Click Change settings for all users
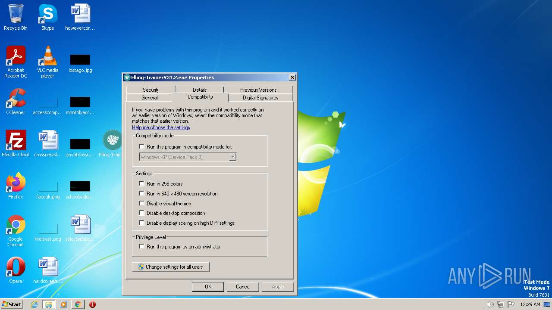The image size is (552, 310). (x=171, y=267)
